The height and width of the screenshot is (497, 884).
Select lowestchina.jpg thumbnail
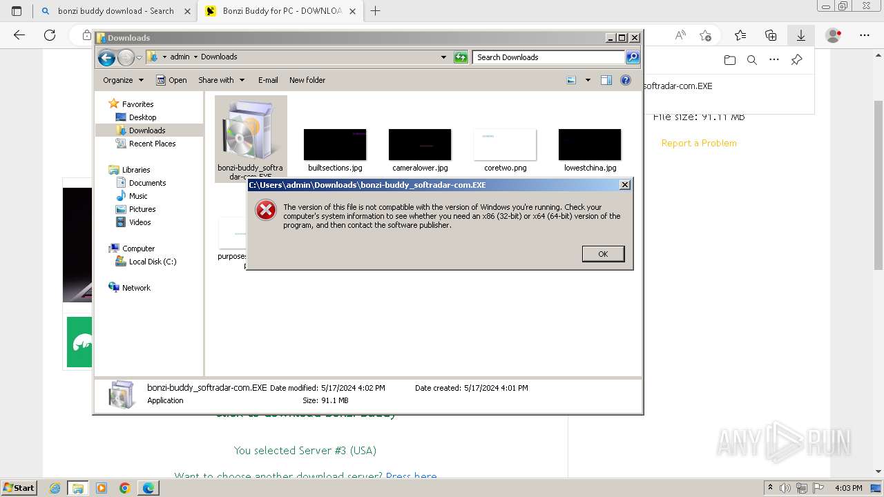[x=590, y=144]
